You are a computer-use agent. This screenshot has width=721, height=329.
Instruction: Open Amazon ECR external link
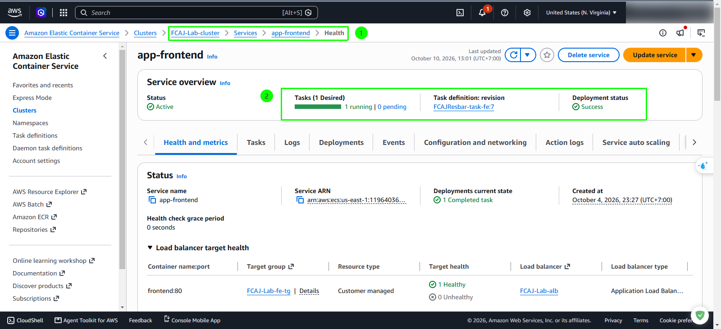tap(35, 217)
